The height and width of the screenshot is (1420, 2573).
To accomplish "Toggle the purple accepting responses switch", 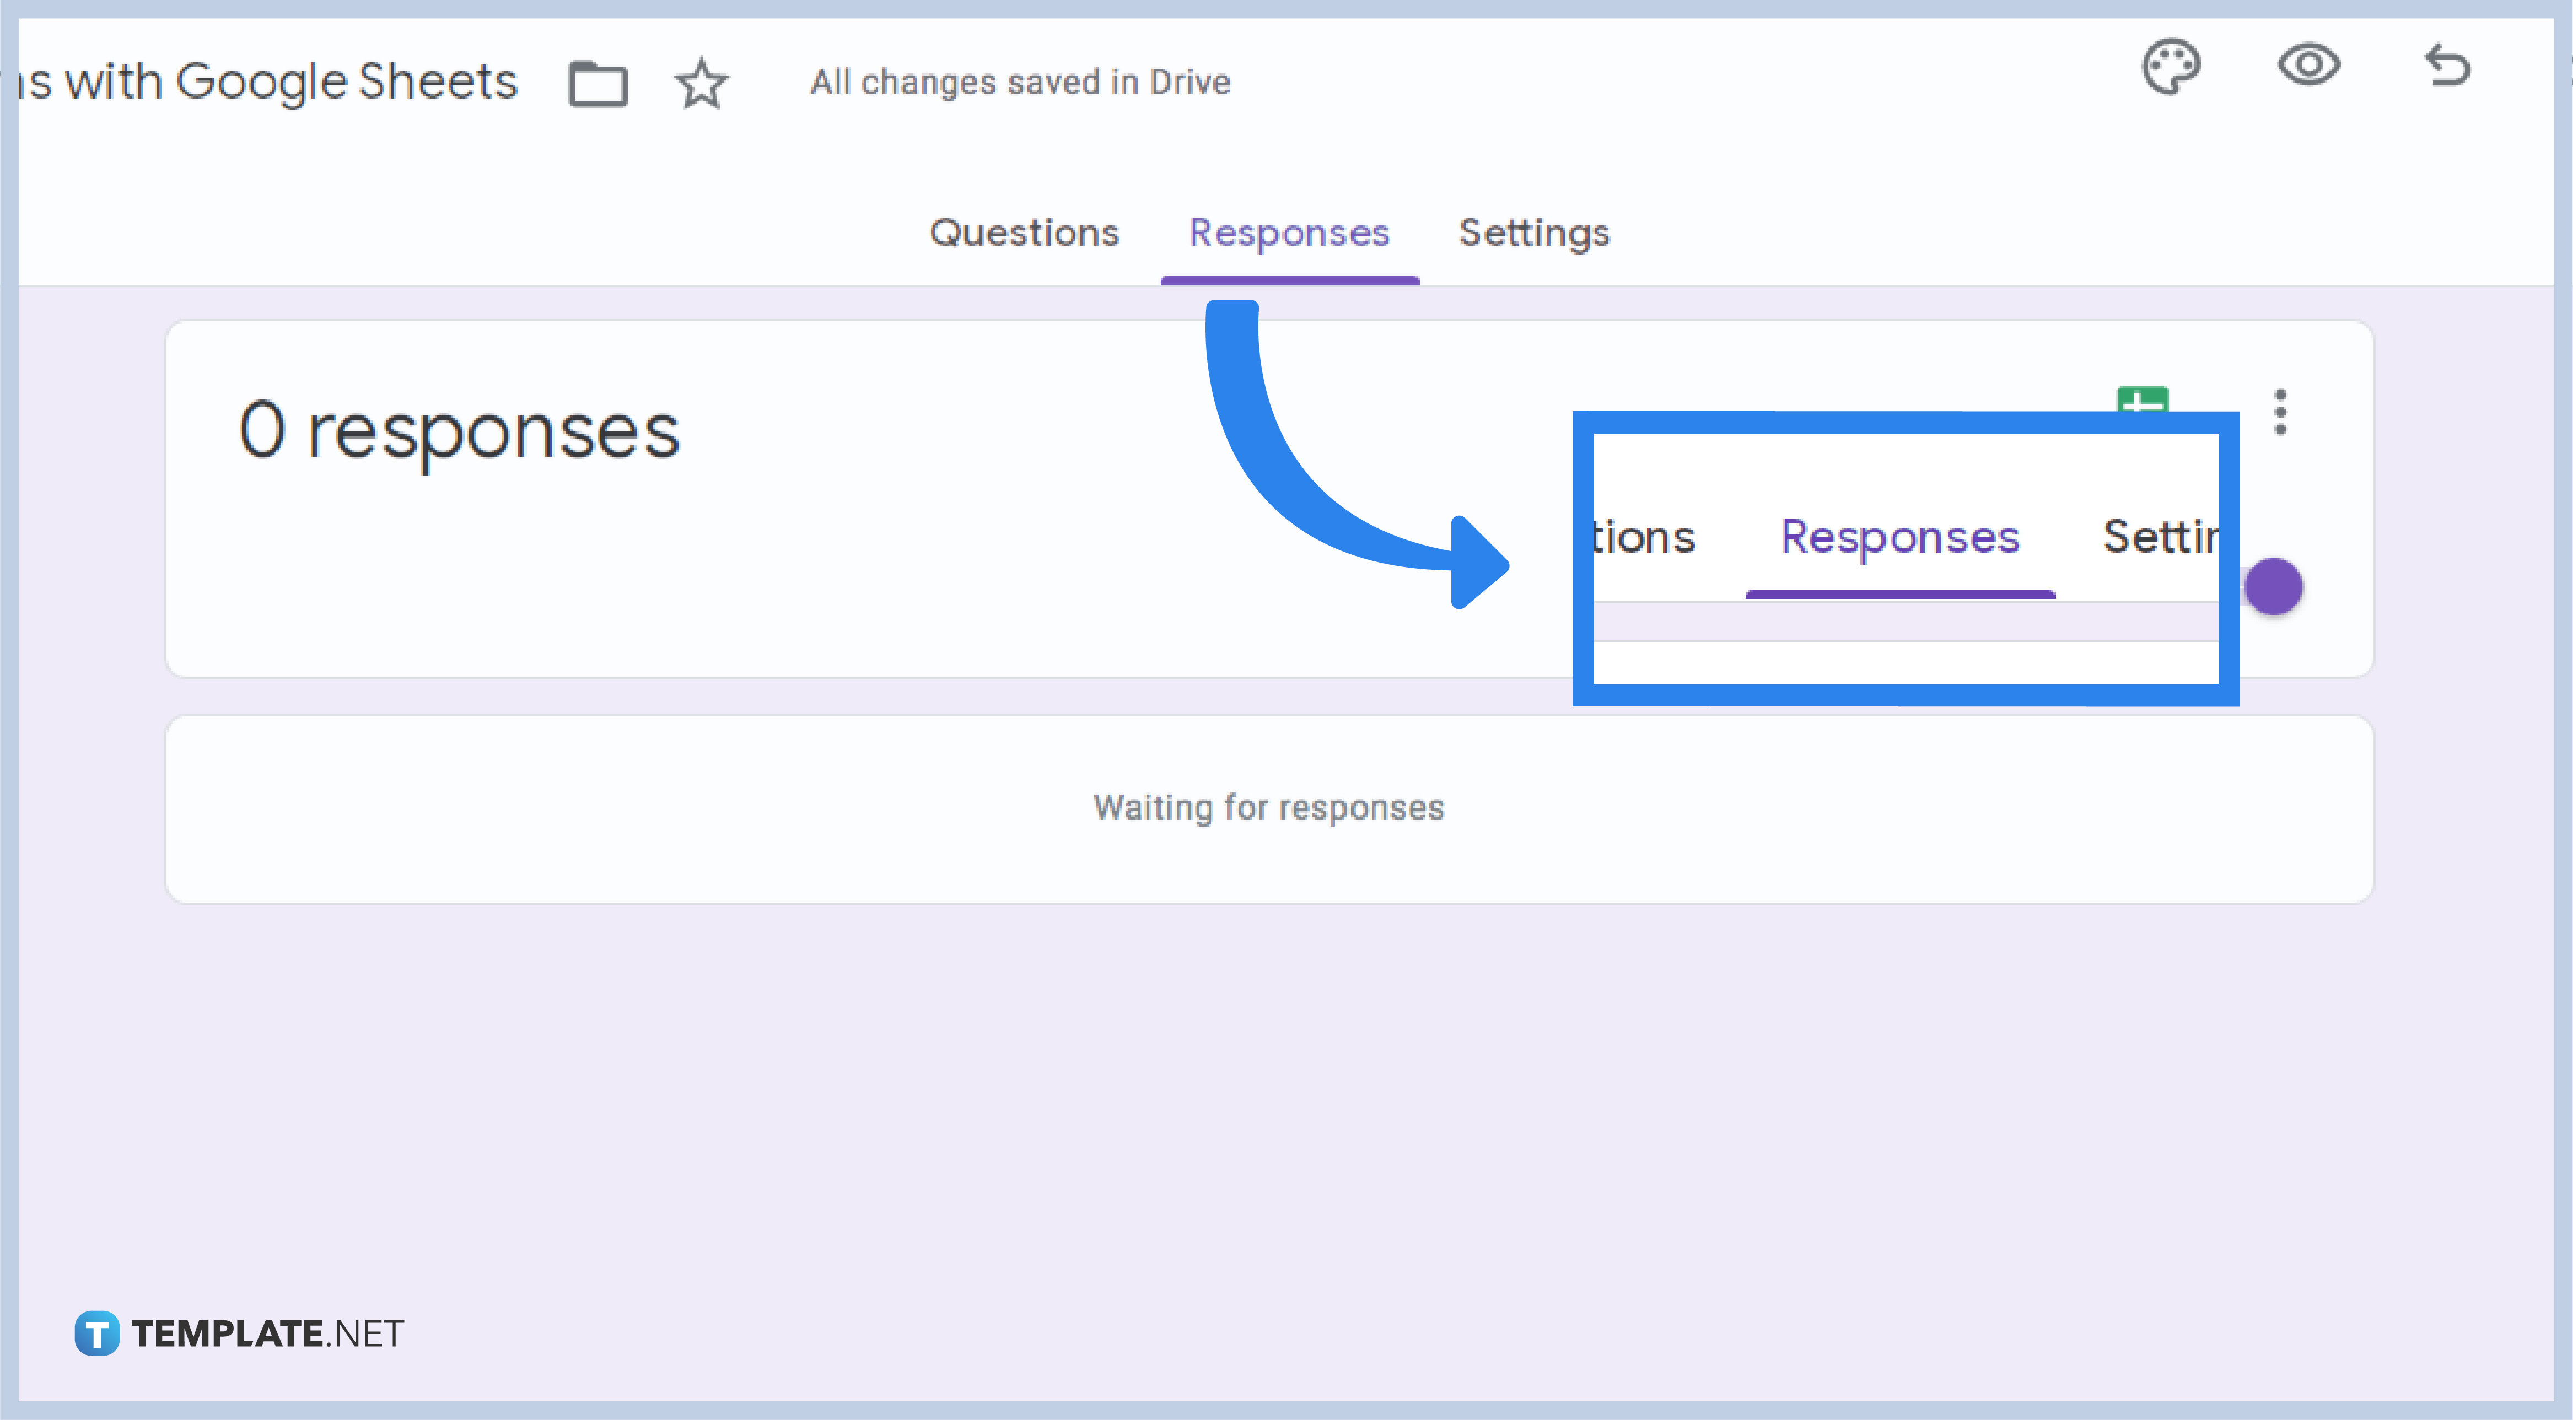I will (x=2274, y=586).
